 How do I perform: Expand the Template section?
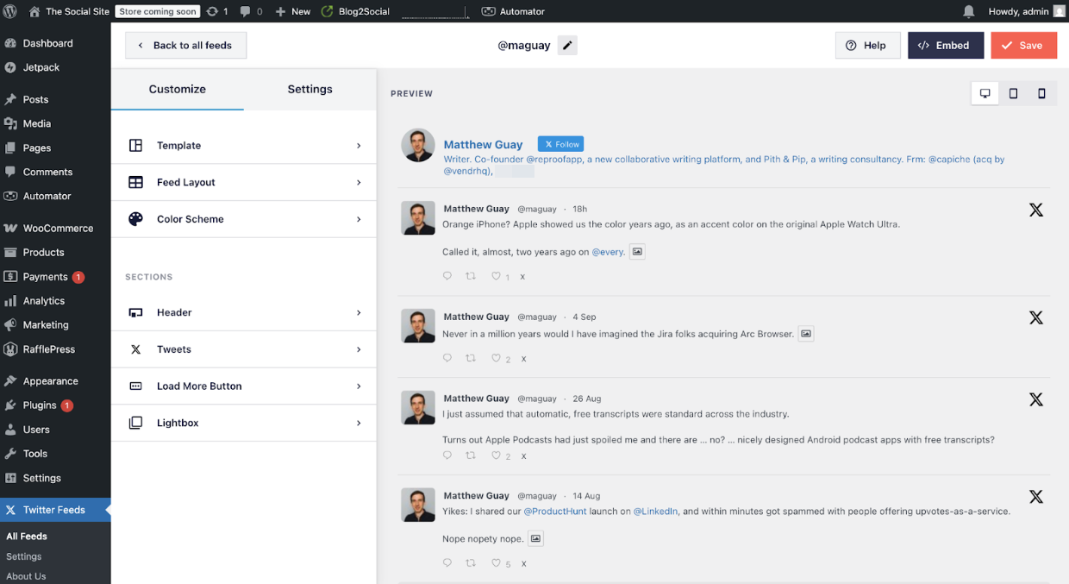coord(244,145)
